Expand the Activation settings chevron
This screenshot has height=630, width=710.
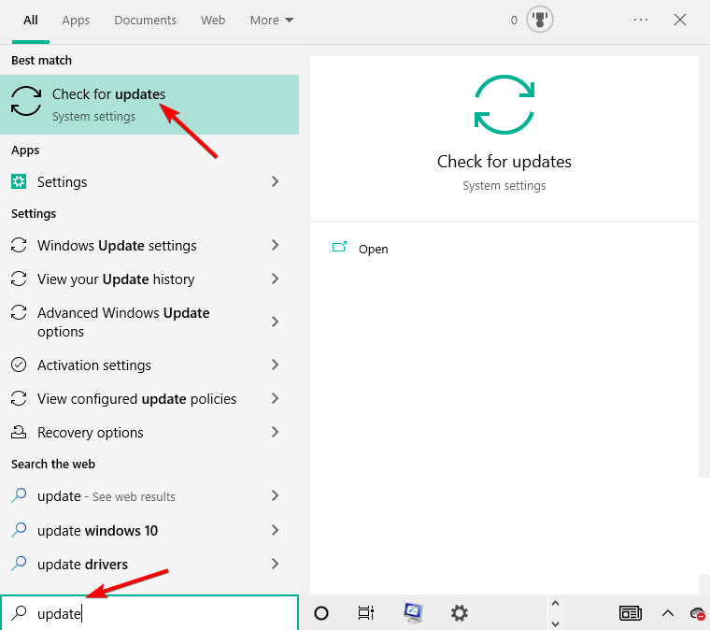click(275, 365)
